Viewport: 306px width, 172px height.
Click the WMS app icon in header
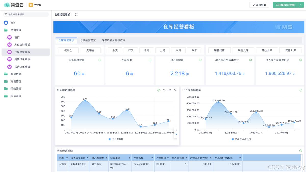tap(31, 5)
